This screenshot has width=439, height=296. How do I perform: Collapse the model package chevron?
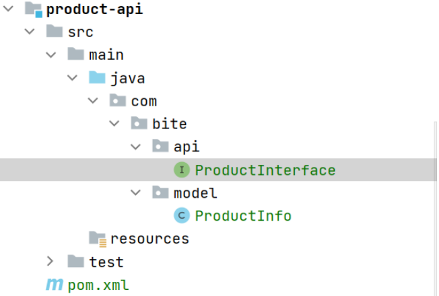click(x=136, y=192)
